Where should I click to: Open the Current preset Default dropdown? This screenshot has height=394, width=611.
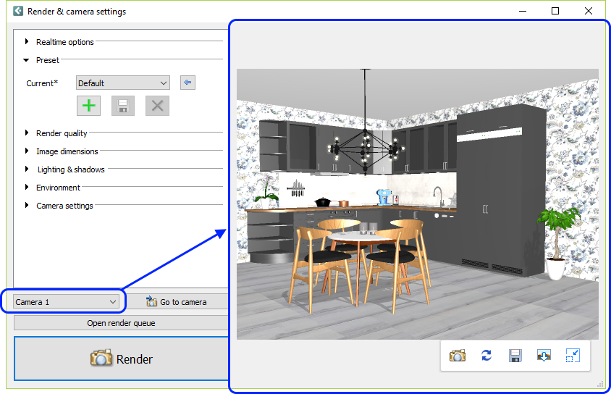(x=122, y=83)
